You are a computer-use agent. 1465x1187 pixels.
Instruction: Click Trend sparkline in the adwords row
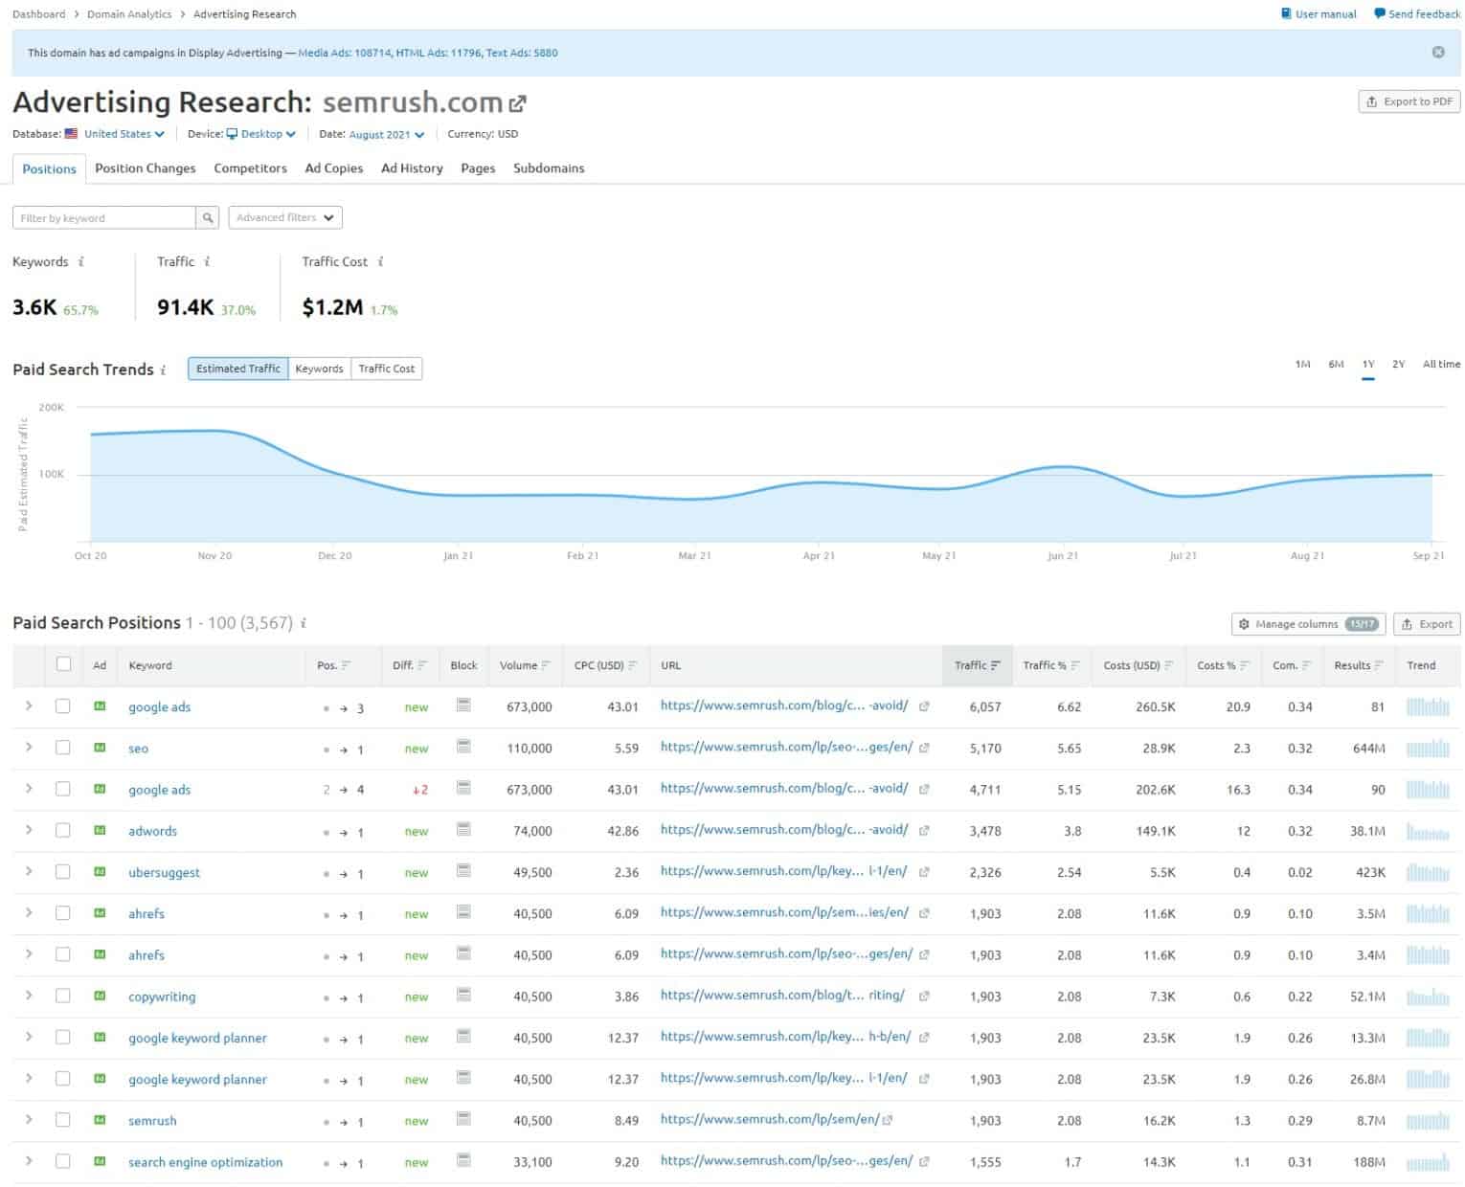[x=1428, y=831]
